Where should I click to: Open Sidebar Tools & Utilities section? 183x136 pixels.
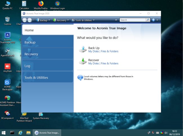point(48,78)
